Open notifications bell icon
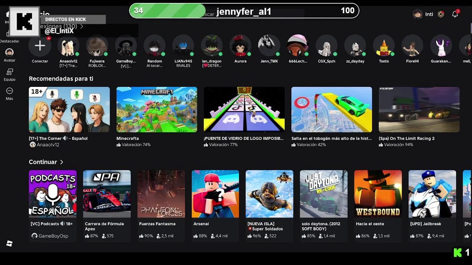Screen dimensions: 472x265 coord(455,14)
